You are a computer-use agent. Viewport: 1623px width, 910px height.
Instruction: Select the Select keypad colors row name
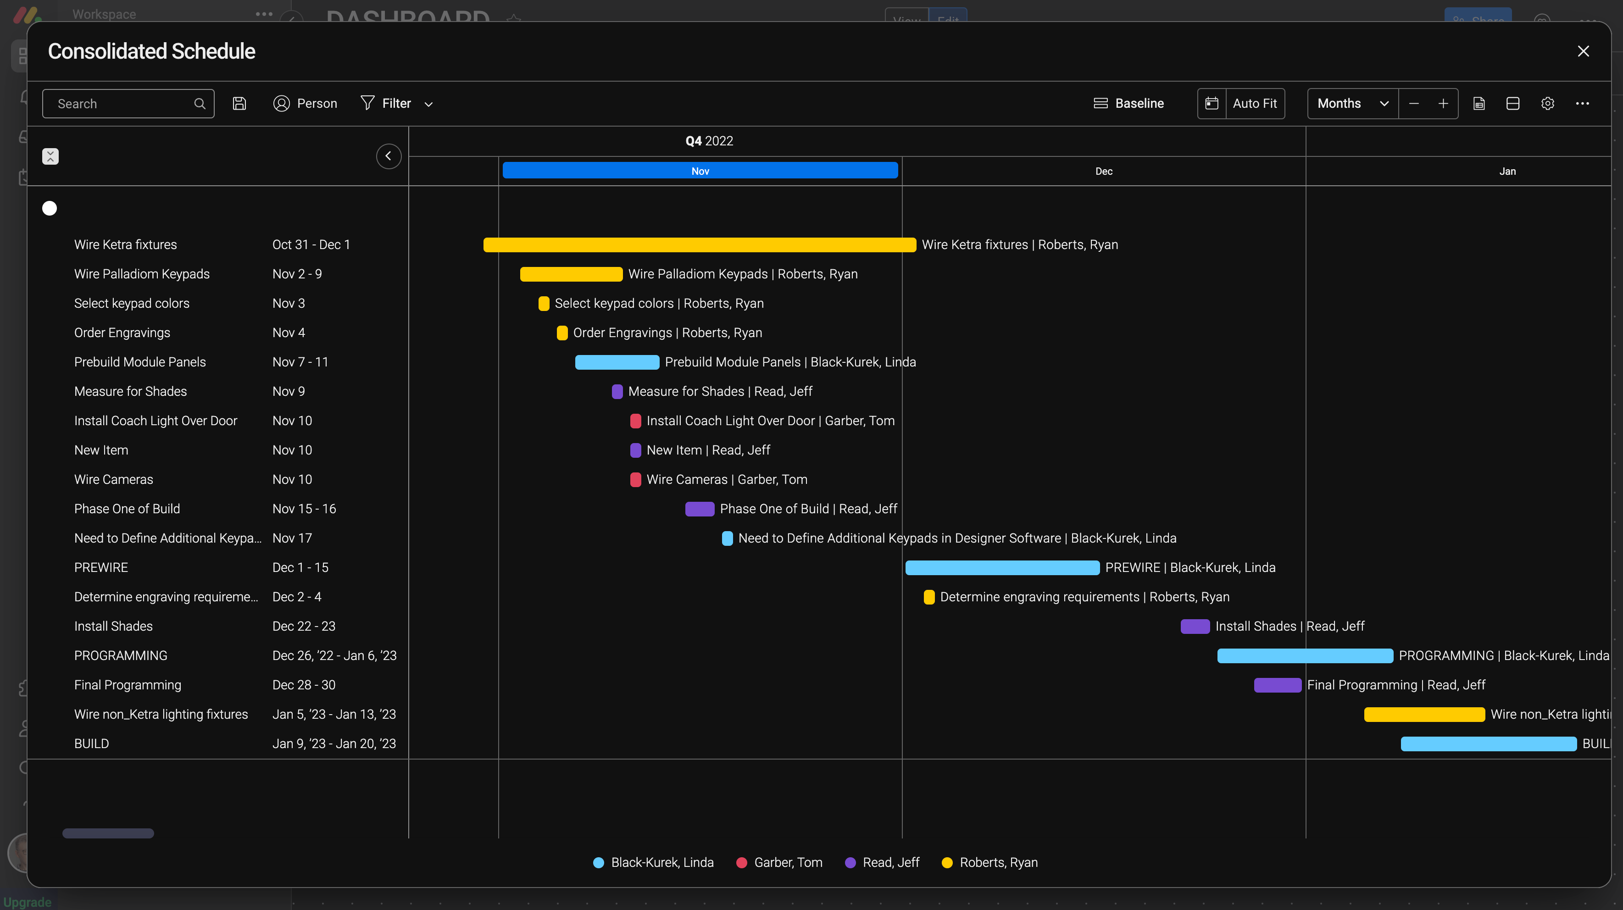pyautogui.click(x=132, y=303)
